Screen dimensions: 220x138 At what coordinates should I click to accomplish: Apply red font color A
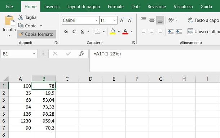click(x=125, y=32)
